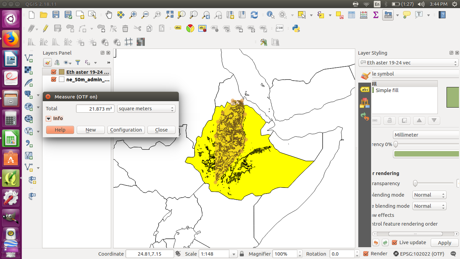
Task: Zoom to full extent
Action: (169, 15)
